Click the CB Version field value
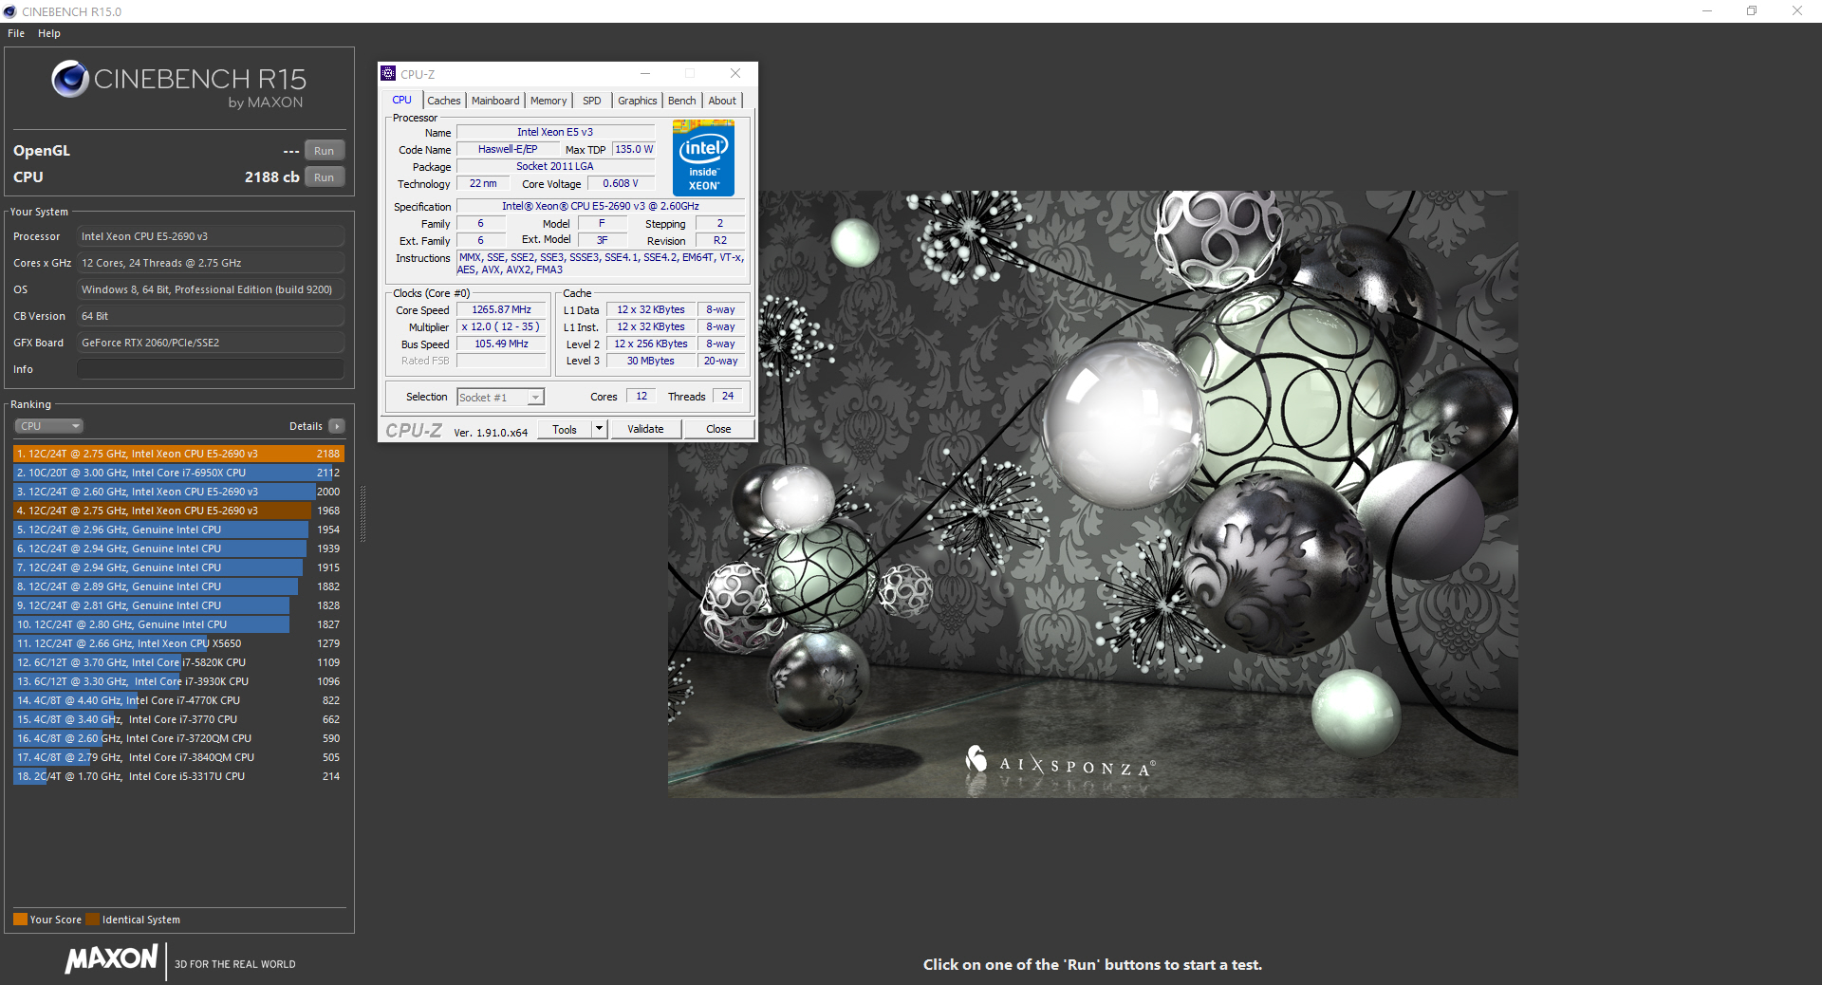 coord(211,316)
